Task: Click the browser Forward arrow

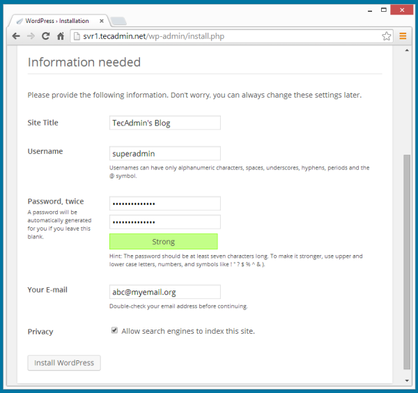Action: [31, 36]
